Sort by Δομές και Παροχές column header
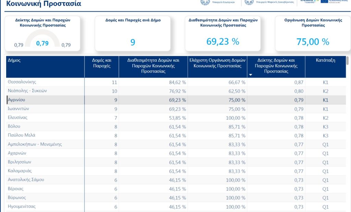The image size is (351, 212). point(101,63)
